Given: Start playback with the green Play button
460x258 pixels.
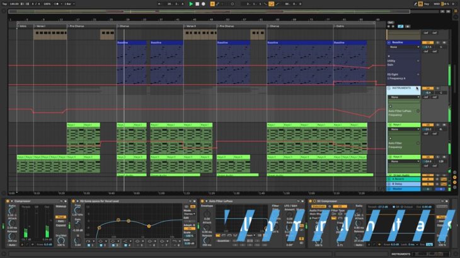Looking at the screenshot, I should tap(191, 4).
